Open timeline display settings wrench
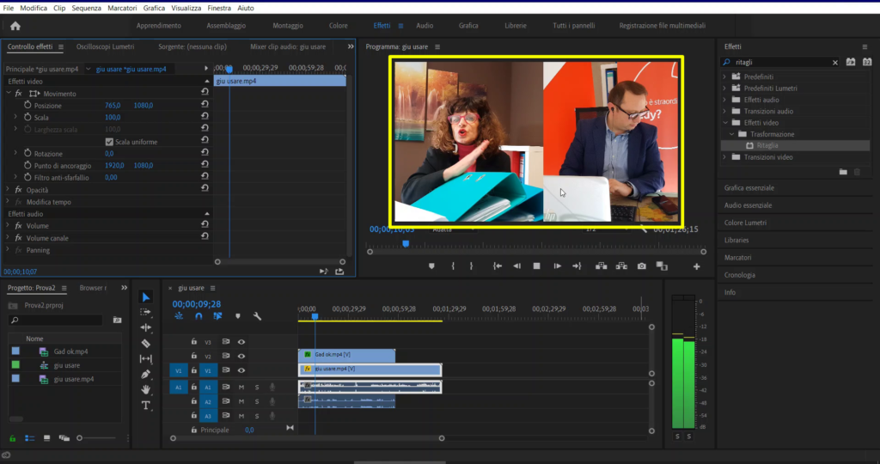The image size is (880, 464). pos(257,316)
